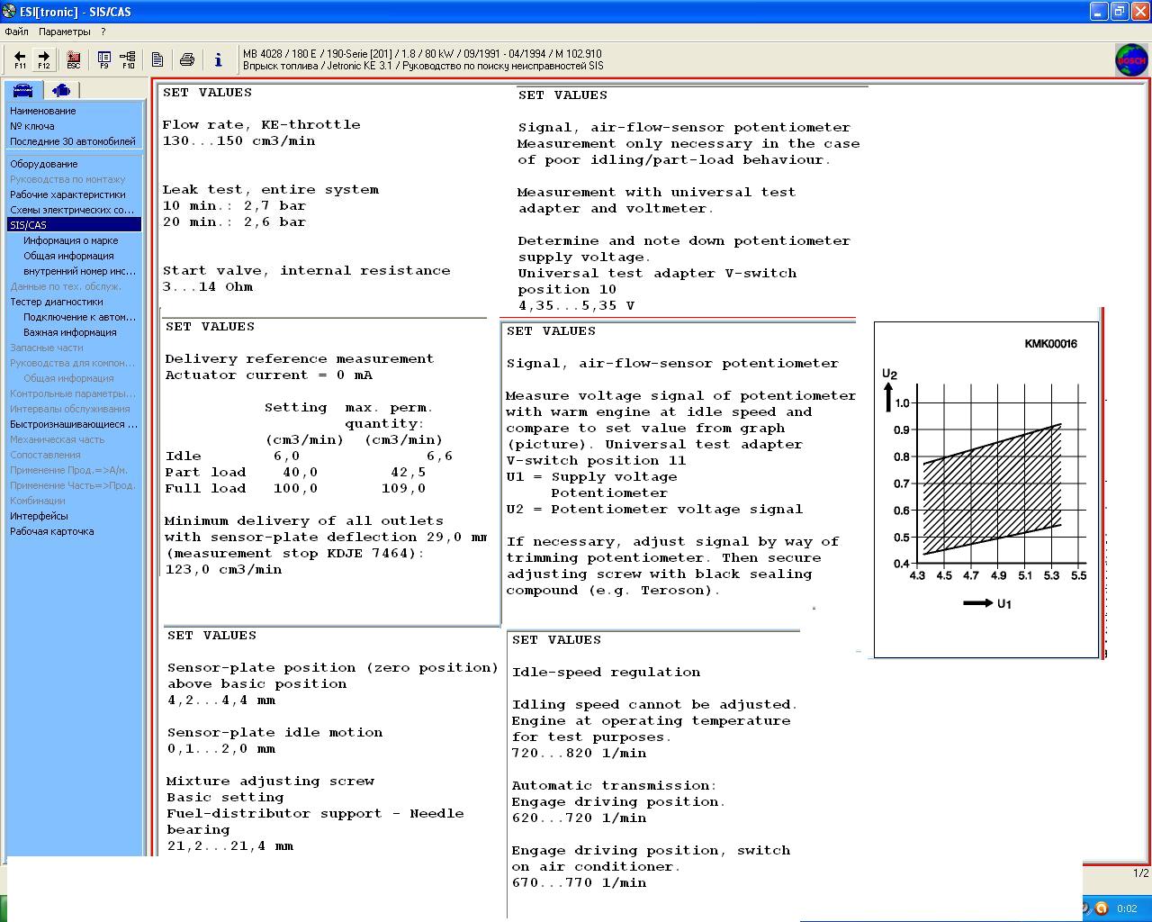Switch to the blue engine component tab
The height and width of the screenshot is (922, 1152).
(61, 90)
